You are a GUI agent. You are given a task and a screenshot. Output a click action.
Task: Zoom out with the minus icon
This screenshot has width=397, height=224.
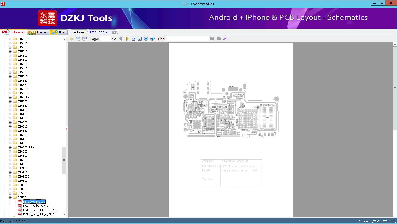pyautogui.click(x=146, y=39)
